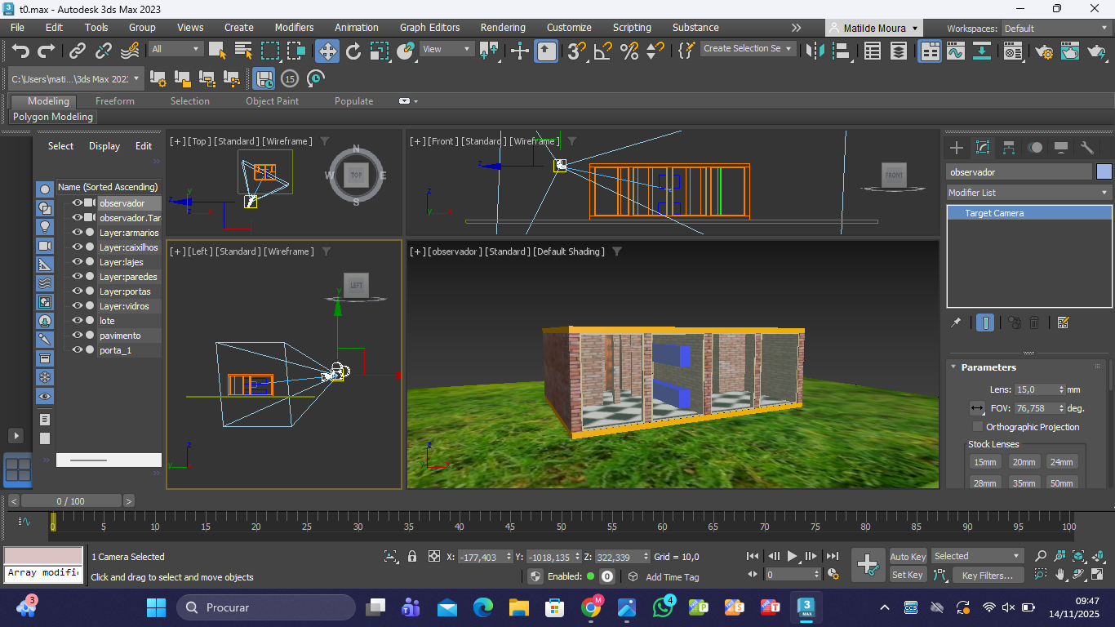Choose the 35mm stock lens button
This screenshot has width=1115, height=627.
(x=1024, y=482)
